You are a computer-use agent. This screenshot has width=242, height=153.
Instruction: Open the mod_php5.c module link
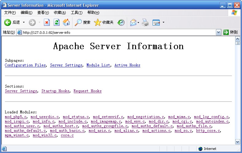click(16, 117)
